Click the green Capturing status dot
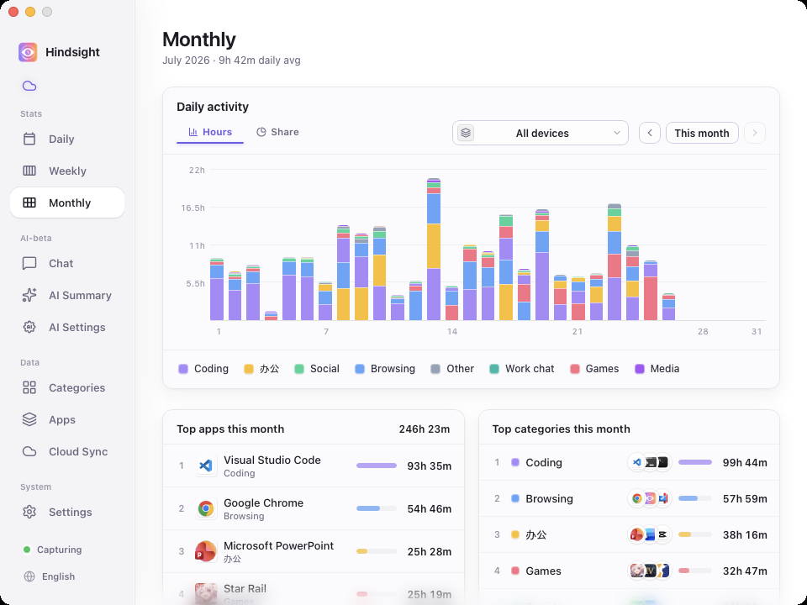 (x=27, y=550)
